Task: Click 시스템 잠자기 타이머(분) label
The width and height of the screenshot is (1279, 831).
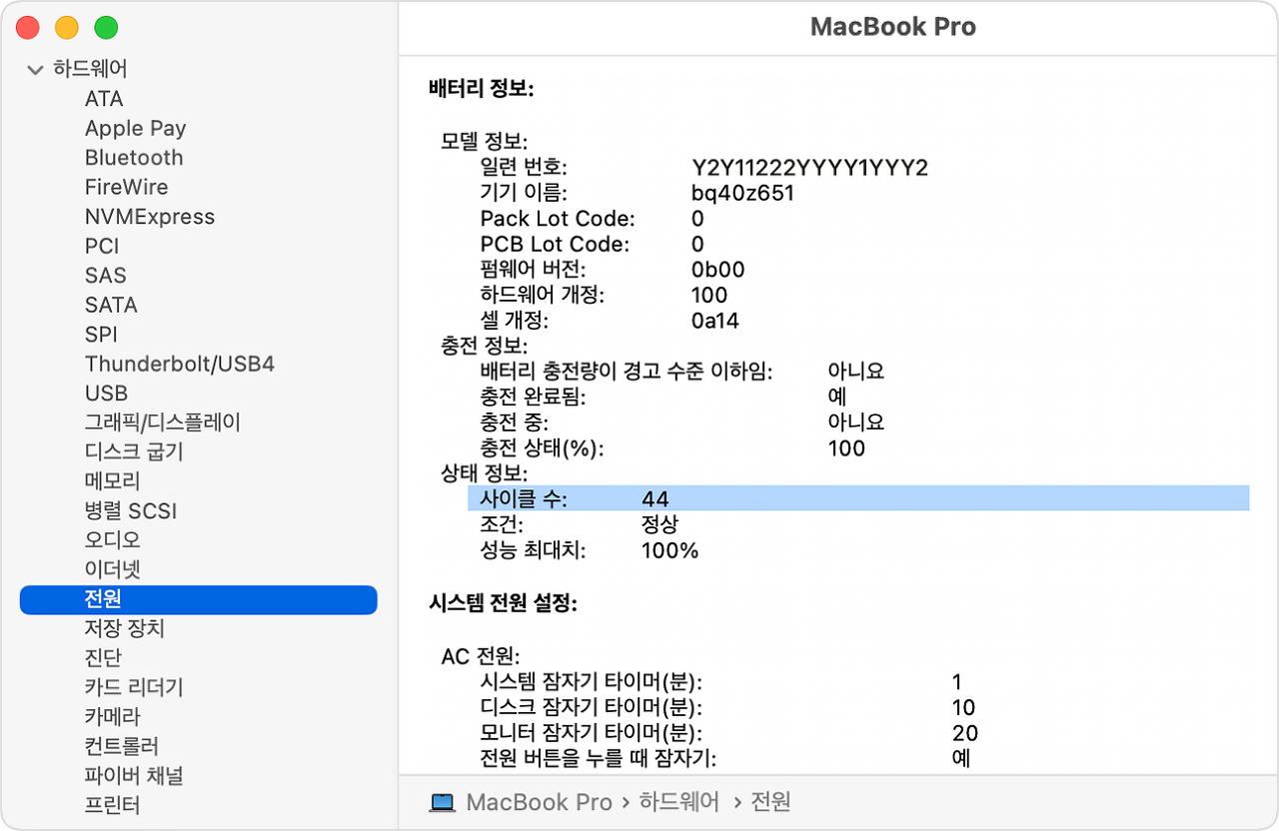Action: (x=592, y=682)
